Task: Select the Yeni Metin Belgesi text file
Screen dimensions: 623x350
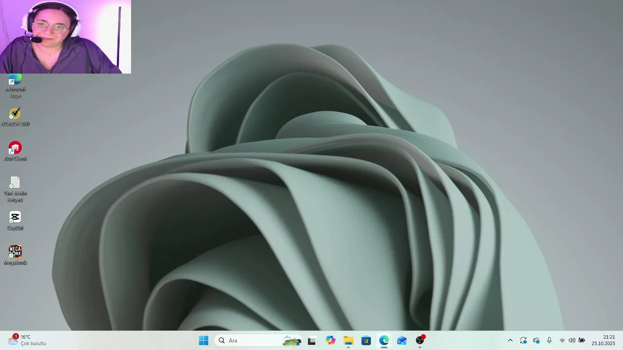Action: [x=15, y=190]
